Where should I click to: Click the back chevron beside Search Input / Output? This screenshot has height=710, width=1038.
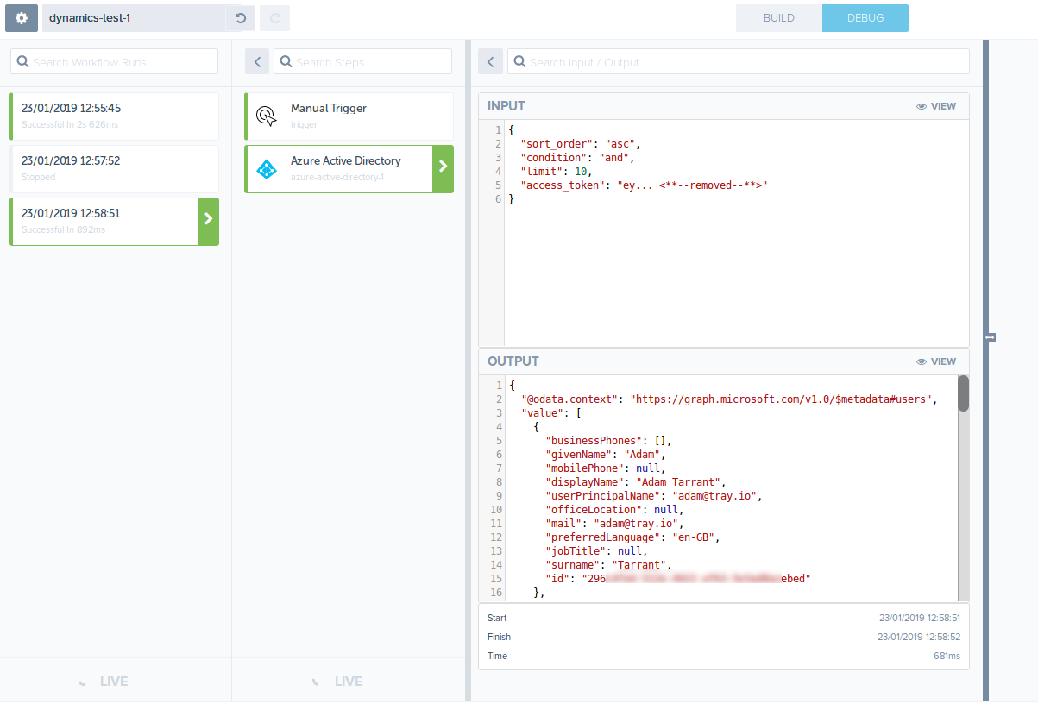pyautogui.click(x=490, y=62)
